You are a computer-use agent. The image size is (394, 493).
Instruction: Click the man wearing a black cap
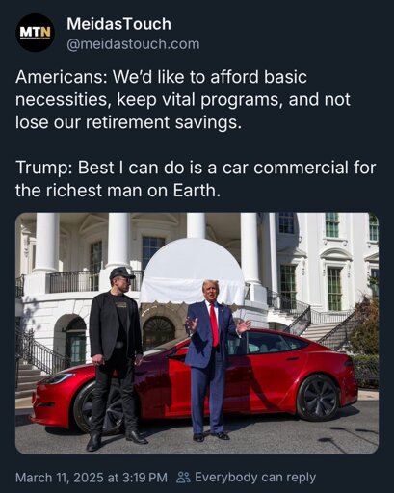[116, 358]
